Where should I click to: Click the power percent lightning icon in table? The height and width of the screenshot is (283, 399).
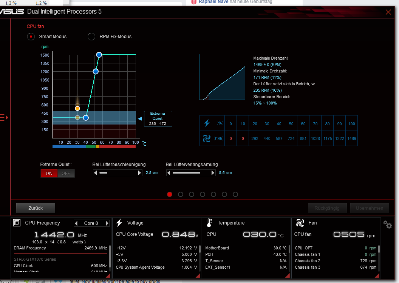point(207,123)
